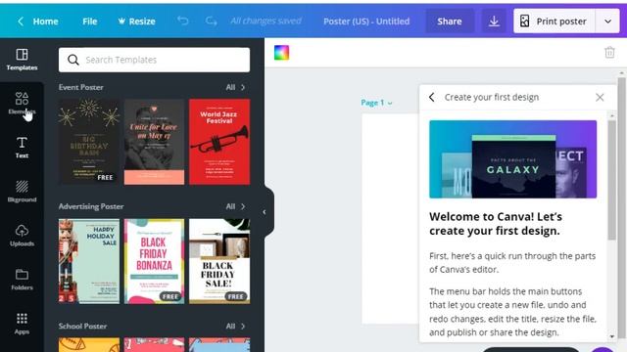Open the Elements sidebar tab
The height and width of the screenshot is (352, 627).
pyautogui.click(x=22, y=104)
